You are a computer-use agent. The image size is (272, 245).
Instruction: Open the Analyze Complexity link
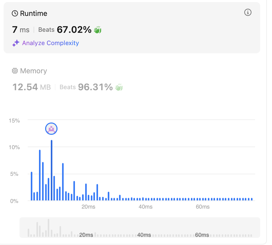point(51,43)
